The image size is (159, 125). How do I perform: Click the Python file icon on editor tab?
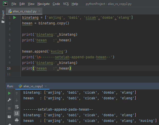tap(10, 11)
